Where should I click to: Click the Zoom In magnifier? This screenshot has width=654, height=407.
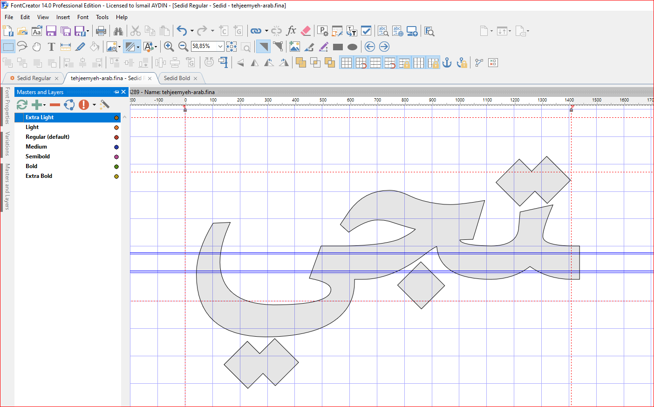[169, 47]
